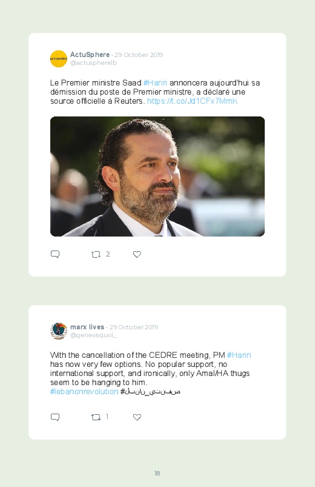Screen dimensions: 315x487
Task: Open the @actuspherelb handle
Action: point(93,62)
